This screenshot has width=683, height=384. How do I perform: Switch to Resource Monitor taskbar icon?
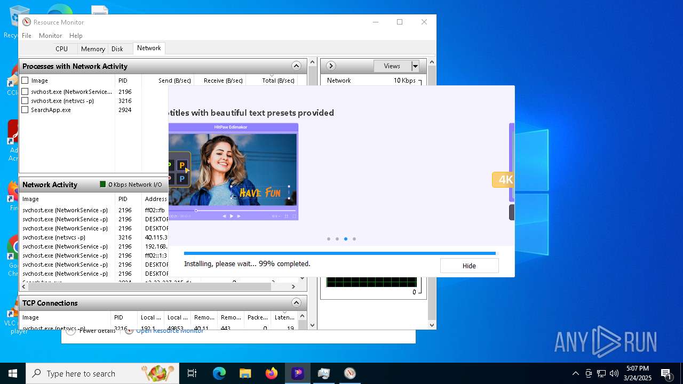pos(350,373)
